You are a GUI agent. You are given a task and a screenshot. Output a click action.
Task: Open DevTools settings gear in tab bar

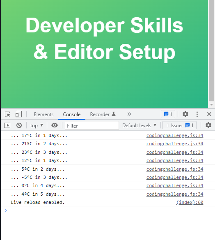[x=185, y=114]
